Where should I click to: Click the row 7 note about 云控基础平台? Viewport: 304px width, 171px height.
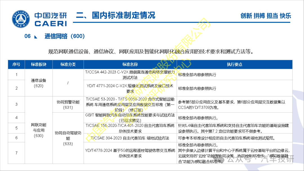(x=234, y=153)
